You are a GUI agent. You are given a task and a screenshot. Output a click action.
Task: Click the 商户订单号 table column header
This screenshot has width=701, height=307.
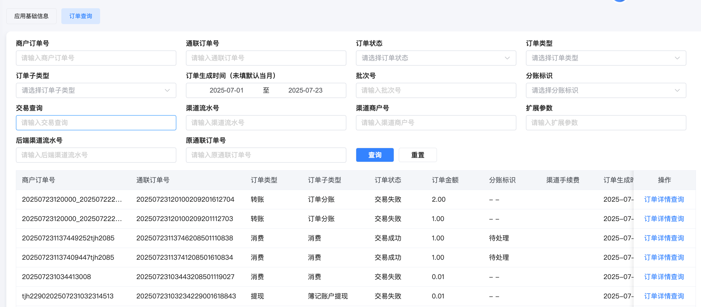pyautogui.click(x=38, y=180)
